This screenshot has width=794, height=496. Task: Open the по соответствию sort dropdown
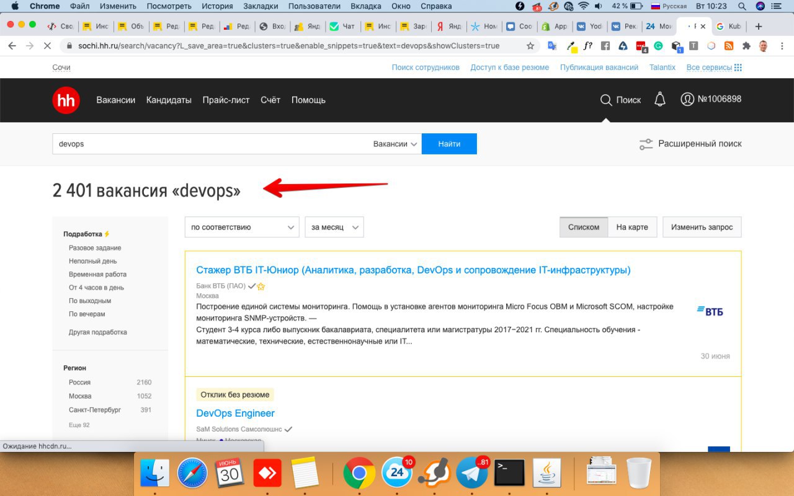pyautogui.click(x=242, y=227)
